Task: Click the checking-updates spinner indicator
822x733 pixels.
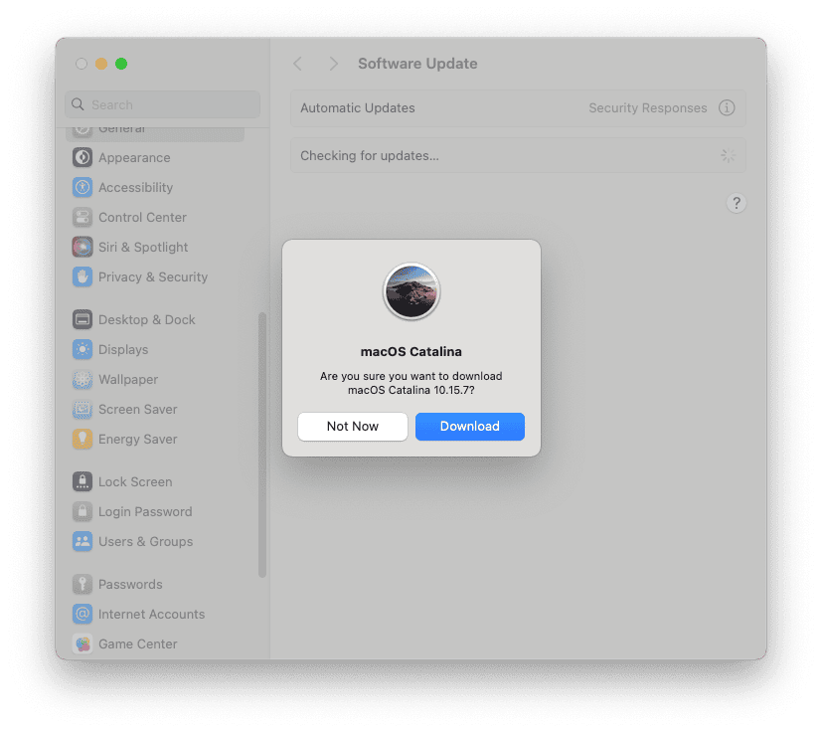Action: pyautogui.click(x=728, y=155)
